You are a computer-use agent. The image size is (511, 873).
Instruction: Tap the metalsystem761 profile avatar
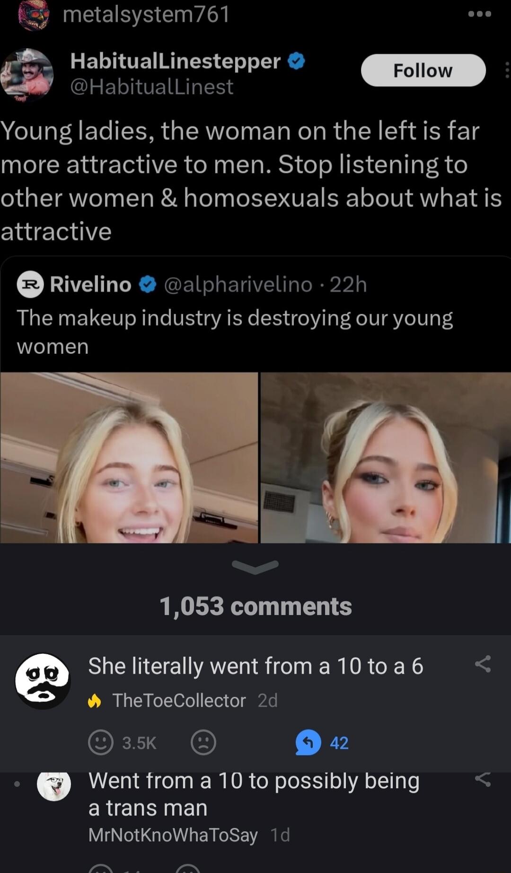point(34,15)
